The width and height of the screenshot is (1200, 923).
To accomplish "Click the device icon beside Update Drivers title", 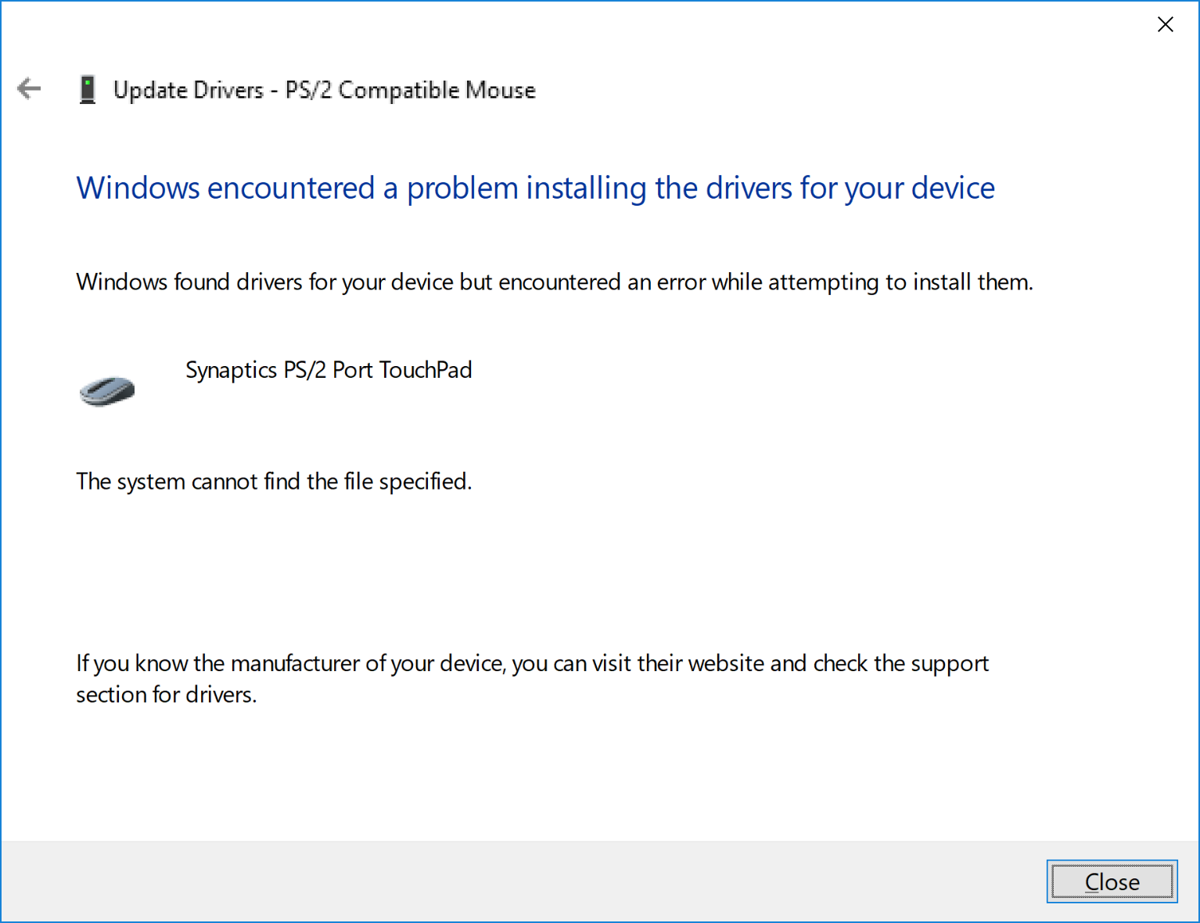I will [x=88, y=90].
